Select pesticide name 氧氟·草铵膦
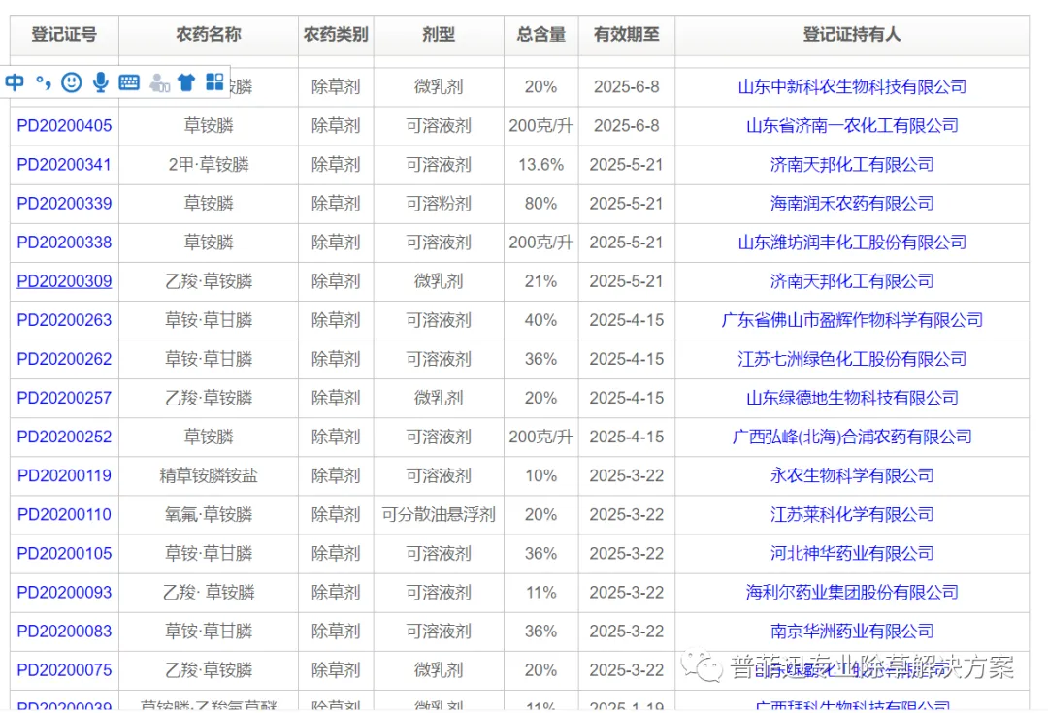Viewport: 1048px width, 713px height. click(209, 514)
